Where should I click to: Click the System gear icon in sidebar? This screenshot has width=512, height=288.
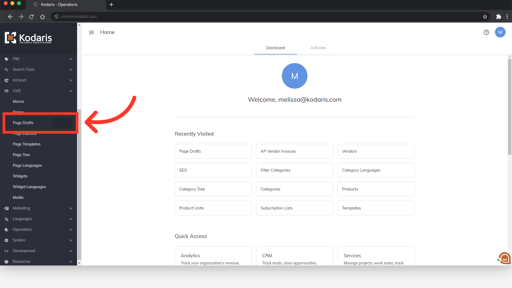click(x=6, y=240)
